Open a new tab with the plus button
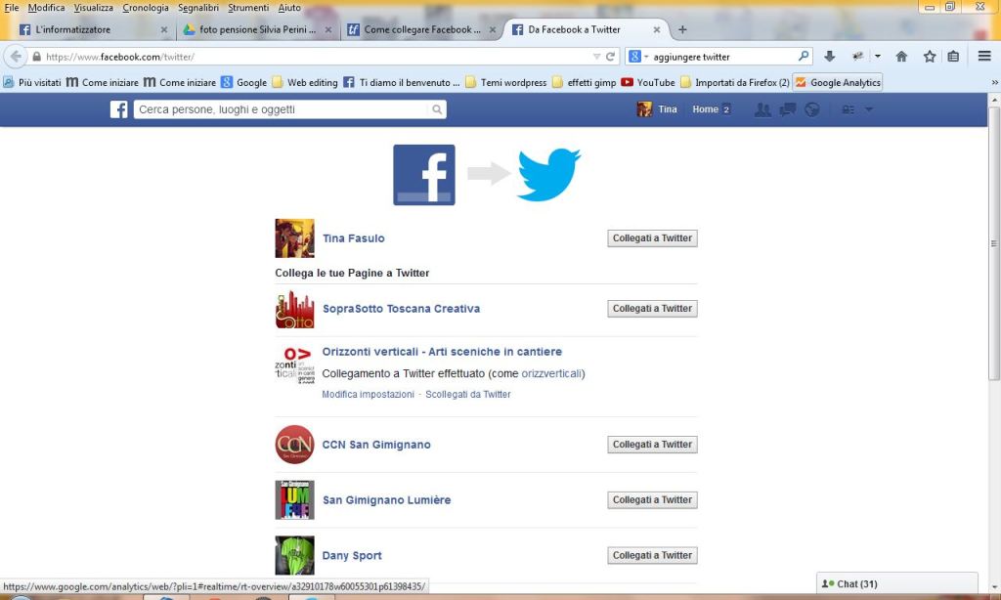Viewport: 1001px width, 600px height. point(682,29)
